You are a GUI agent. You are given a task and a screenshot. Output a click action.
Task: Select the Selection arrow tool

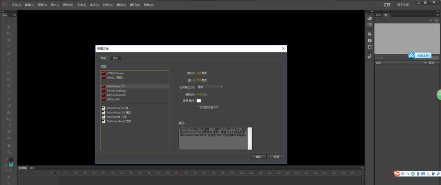coord(9,21)
